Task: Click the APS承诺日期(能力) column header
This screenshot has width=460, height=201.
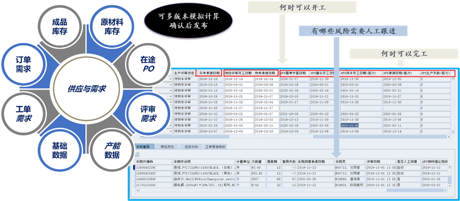Action: 401,73
